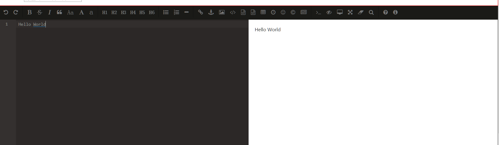Apply italic formatting
The width and height of the screenshot is (499, 145).
[49, 12]
